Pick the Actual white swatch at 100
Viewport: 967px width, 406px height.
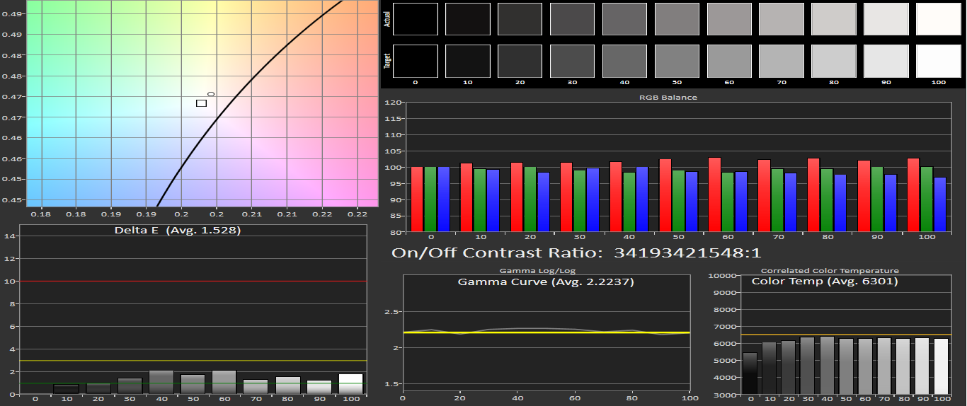[938, 19]
